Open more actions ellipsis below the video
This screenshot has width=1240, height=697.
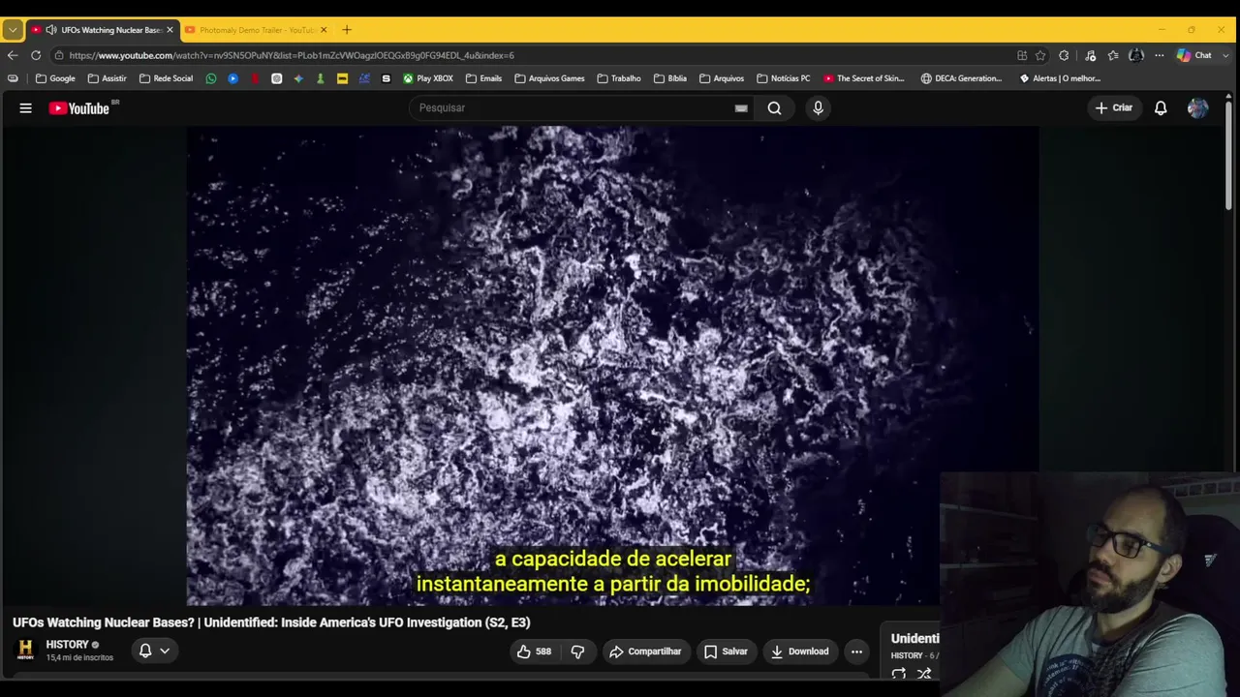coord(856,652)
